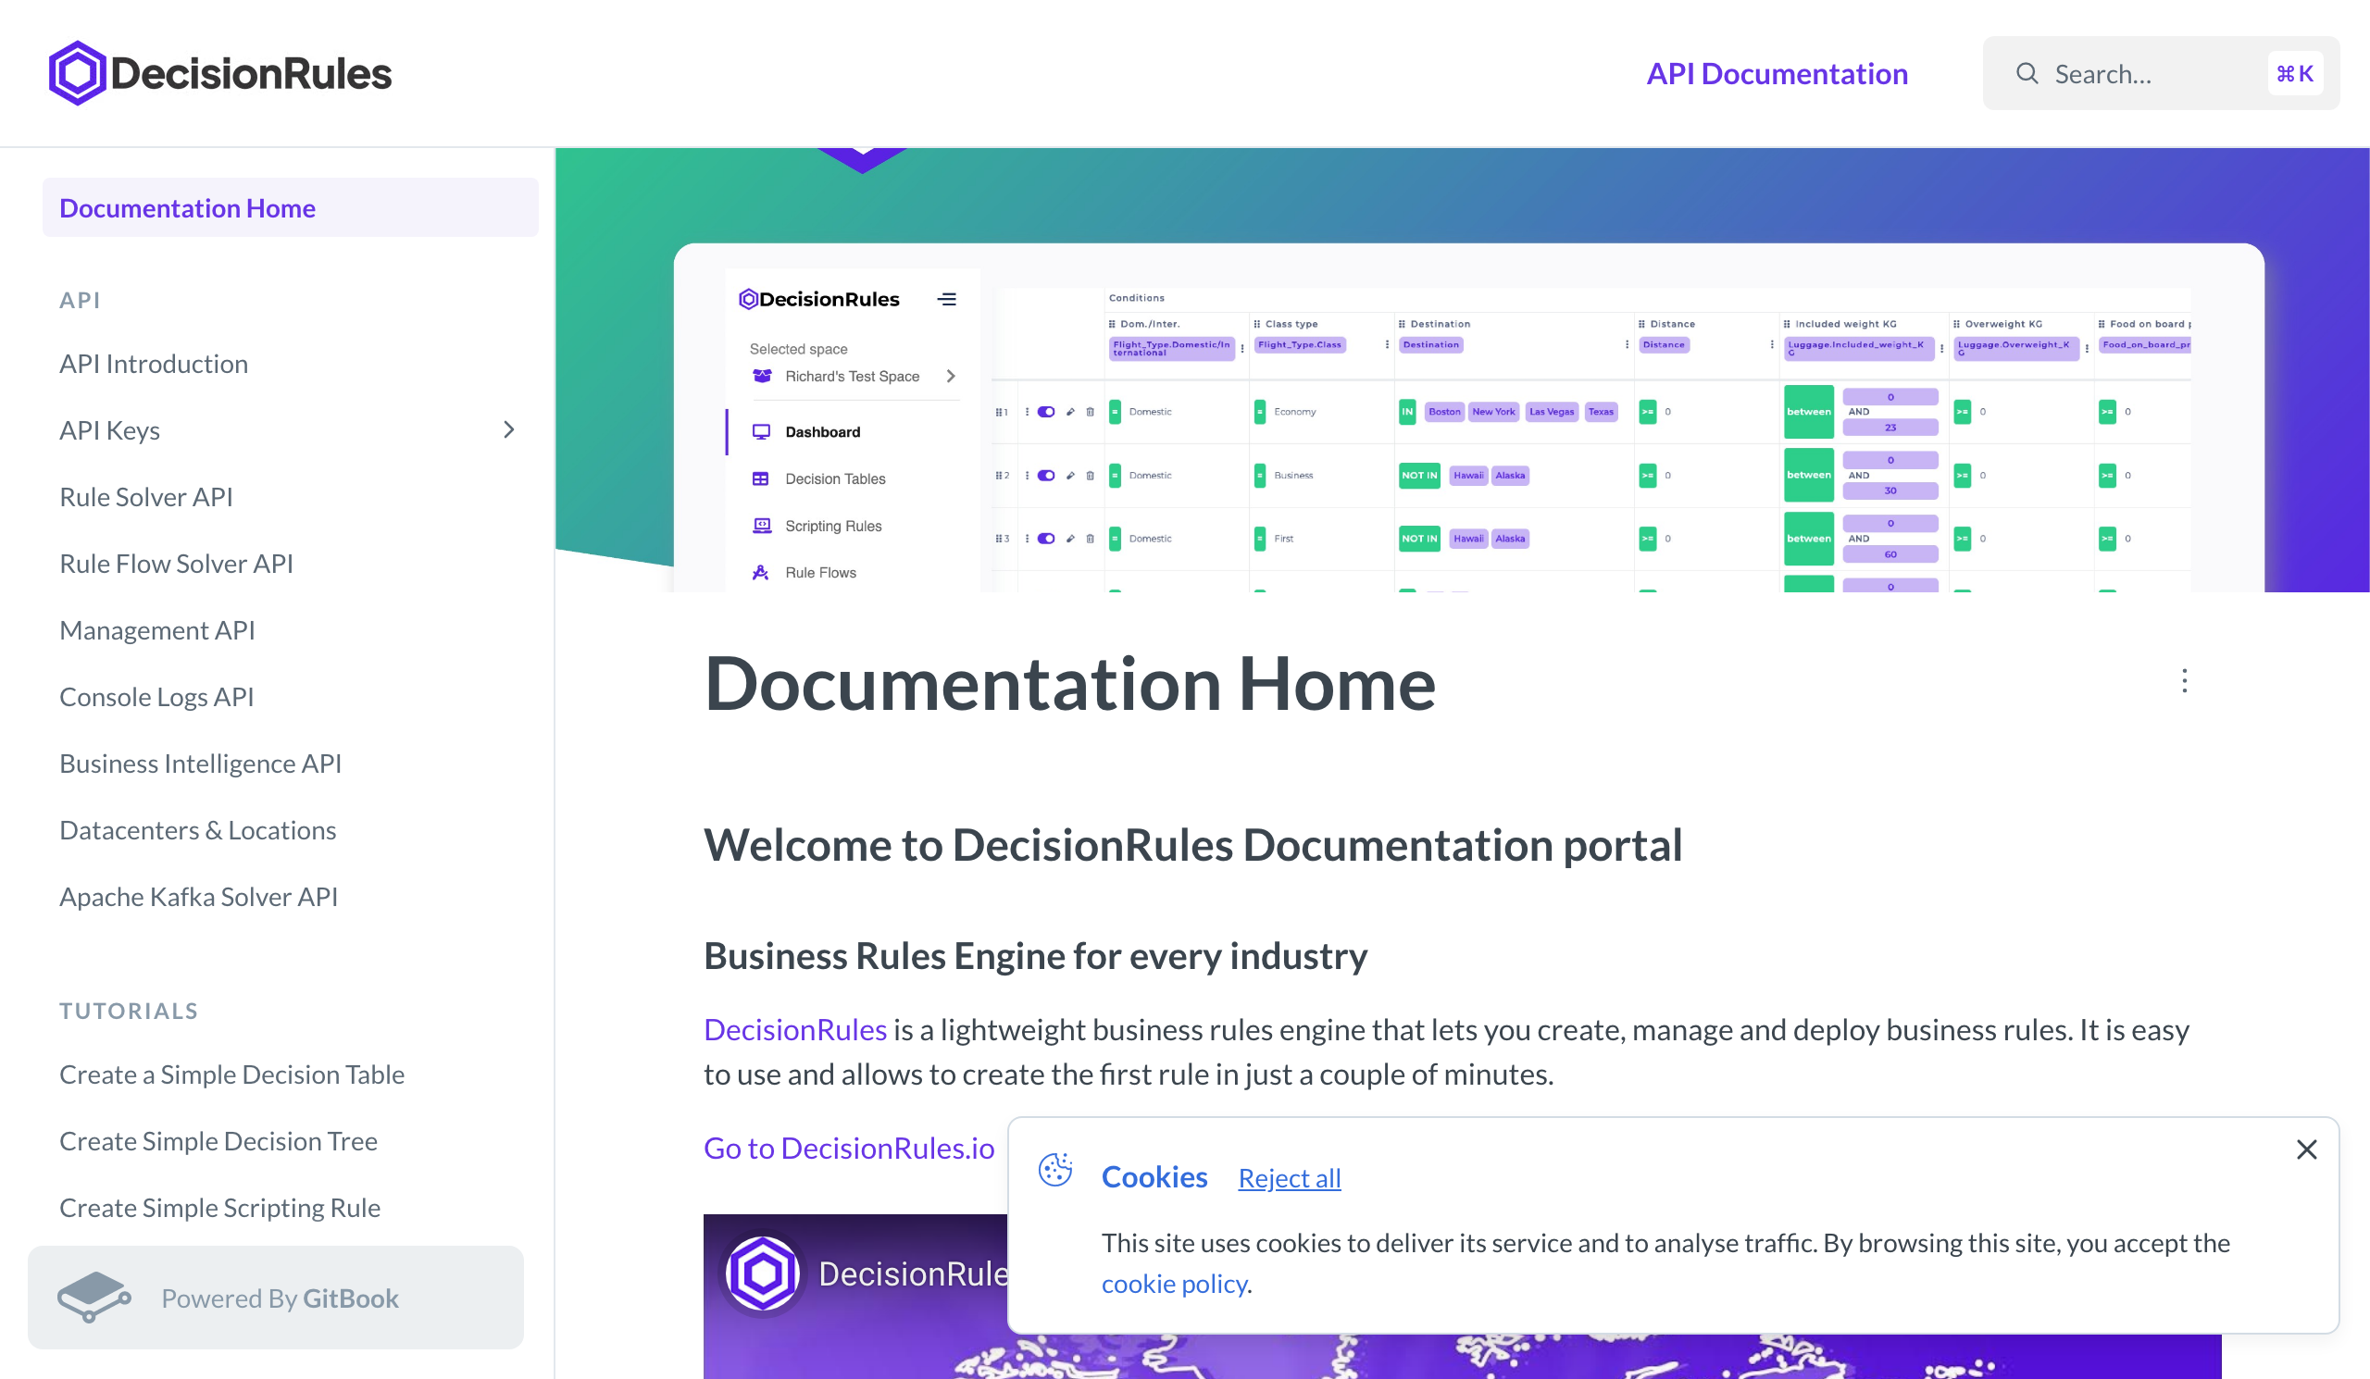Close the cookies banner
The width and height of the screenshot is (2370, 1379).
click(x=2306, y=1149)
